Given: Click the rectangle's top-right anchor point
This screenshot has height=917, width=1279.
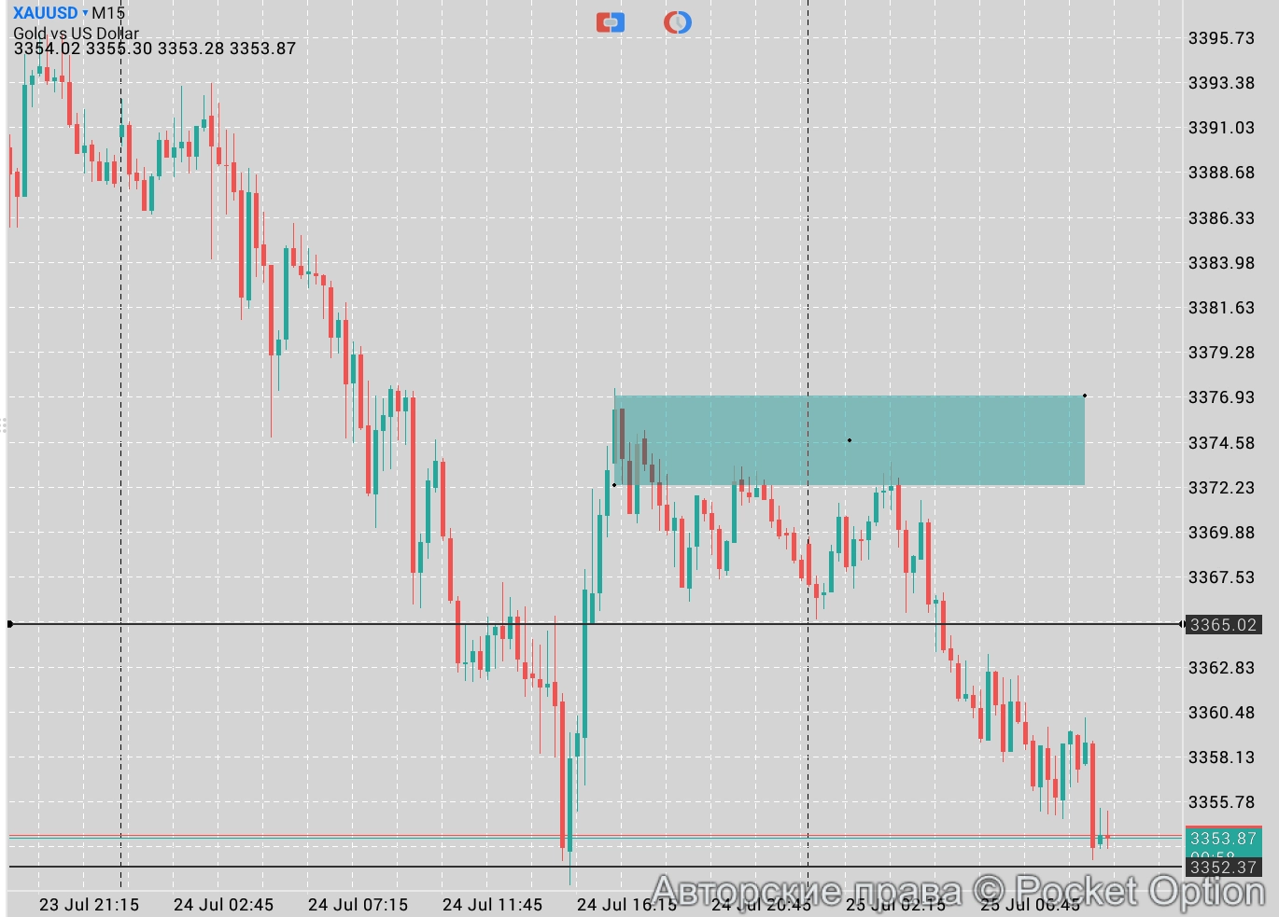Looking at the screenshot, I should click(1084, 396).
